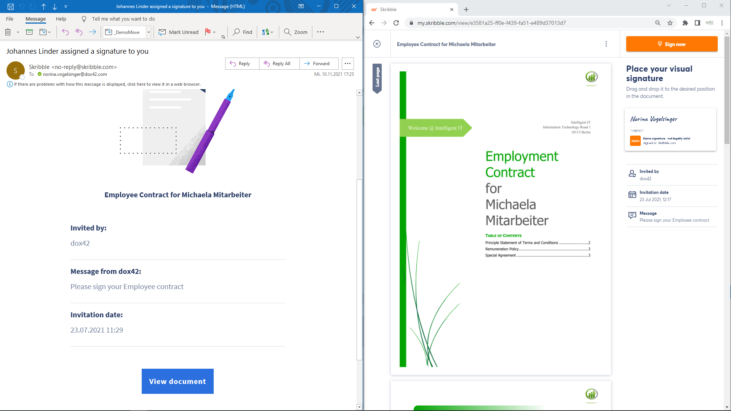Collapse the Outlook ribbon with chevron

click(358, 37)
